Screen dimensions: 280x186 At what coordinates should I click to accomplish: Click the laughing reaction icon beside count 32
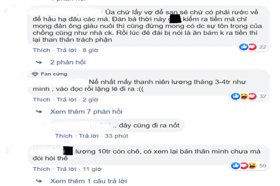(244, 96)
